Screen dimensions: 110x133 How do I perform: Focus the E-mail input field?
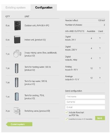point(85,107)
